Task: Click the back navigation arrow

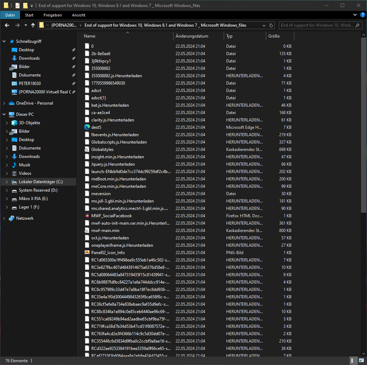Action: [7, 25]
